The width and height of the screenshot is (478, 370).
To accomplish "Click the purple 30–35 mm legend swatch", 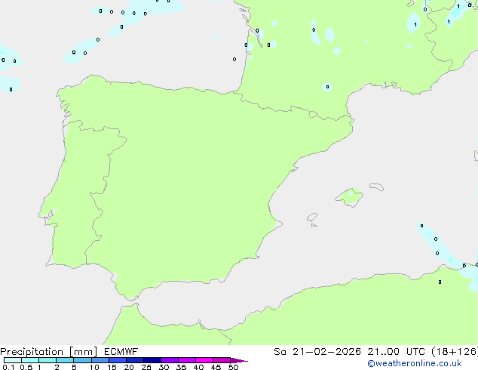I will pos(169,361).
